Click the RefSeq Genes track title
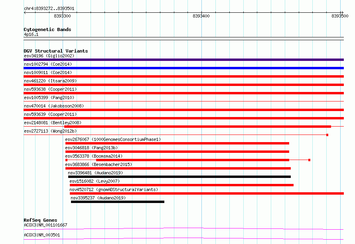Screen dimensions: 355x244 tap(40, 220)
